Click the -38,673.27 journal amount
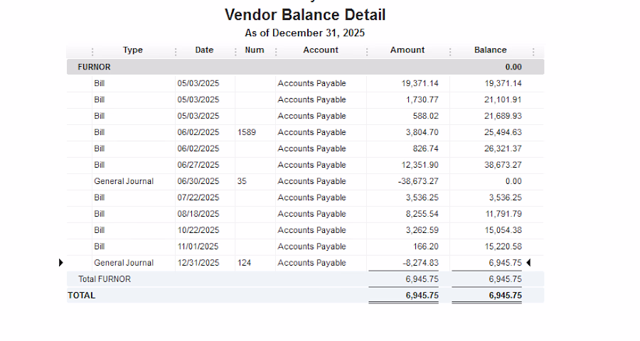The width and height of the screenshot is (640, 341). [x=418, y=182]
